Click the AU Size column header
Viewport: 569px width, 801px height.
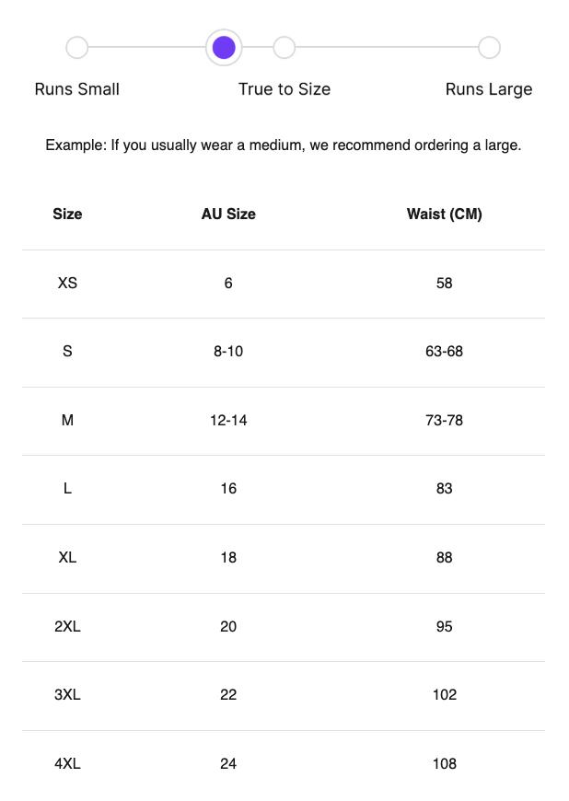coord(228,214)
